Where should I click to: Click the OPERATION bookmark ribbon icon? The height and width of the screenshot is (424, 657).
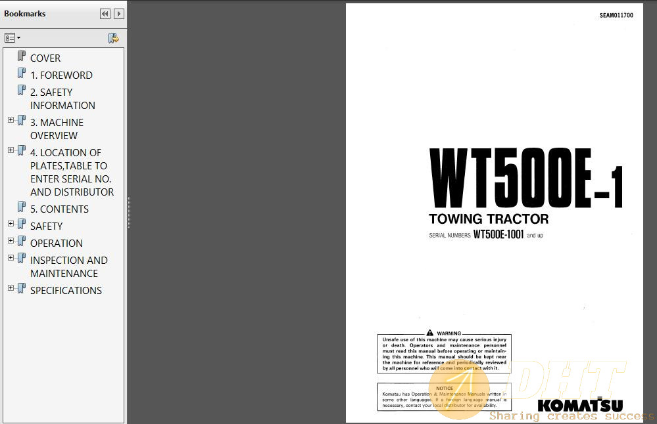coord(21,242)
